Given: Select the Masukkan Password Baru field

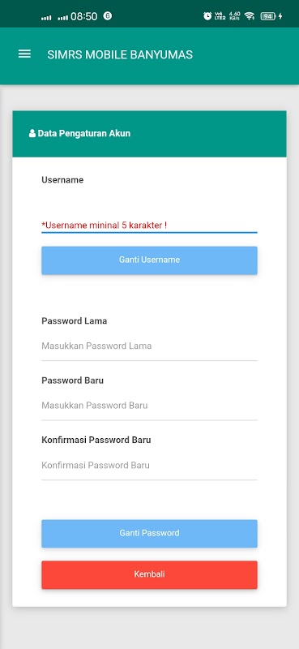Looking at the screenshot, I should 149,406.
